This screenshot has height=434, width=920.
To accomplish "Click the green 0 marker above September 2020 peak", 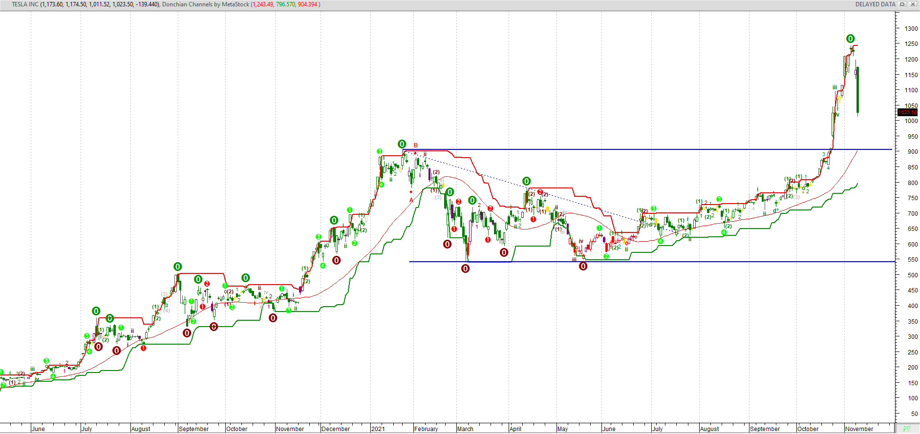I will [x=177, y=267].
